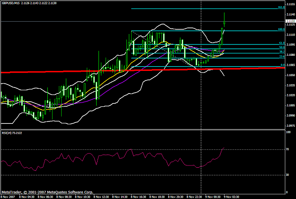This screenshot has height=199, width=296.
Task: Select the 161.8 Fibonacci level label
Action: tap(281, 7)
